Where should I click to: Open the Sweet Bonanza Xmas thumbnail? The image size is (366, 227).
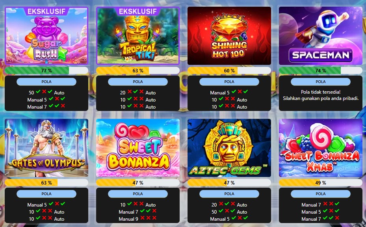[320, 148]
